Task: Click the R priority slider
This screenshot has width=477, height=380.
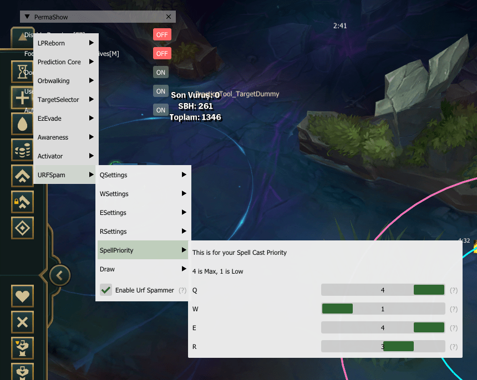Action: click(383, 347)
